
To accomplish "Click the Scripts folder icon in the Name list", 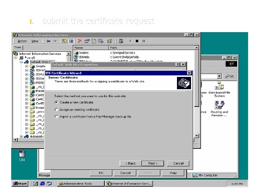I will click(x=76, y=53).
